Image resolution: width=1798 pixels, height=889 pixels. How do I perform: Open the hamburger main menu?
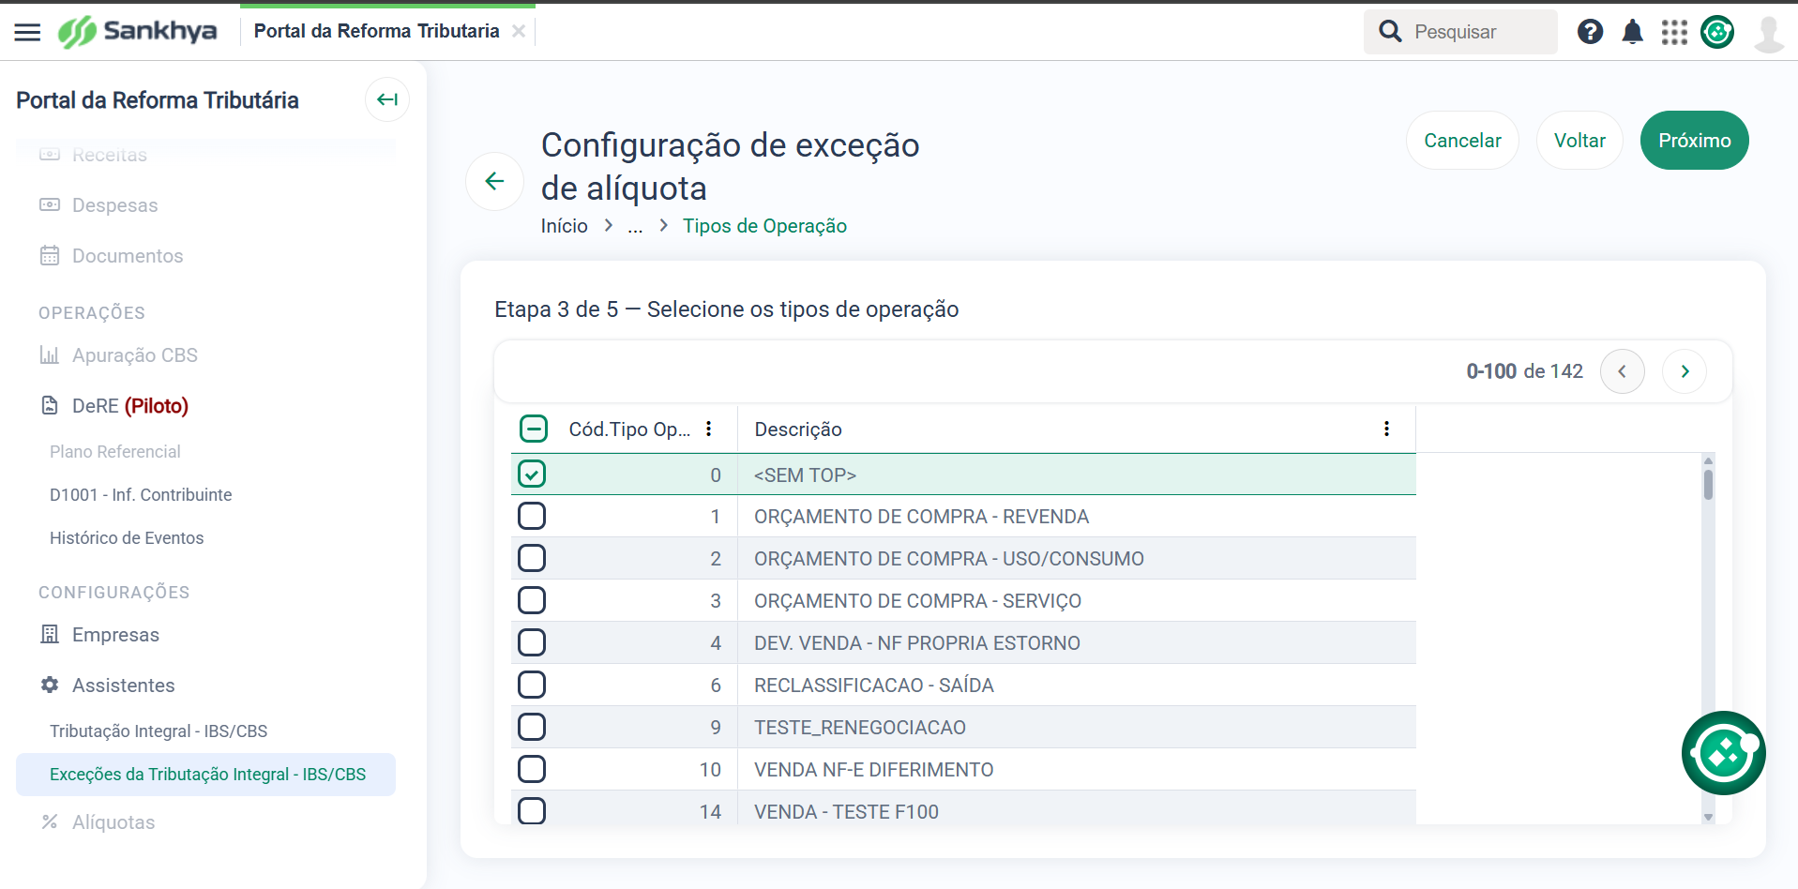[x=27, y=32]
